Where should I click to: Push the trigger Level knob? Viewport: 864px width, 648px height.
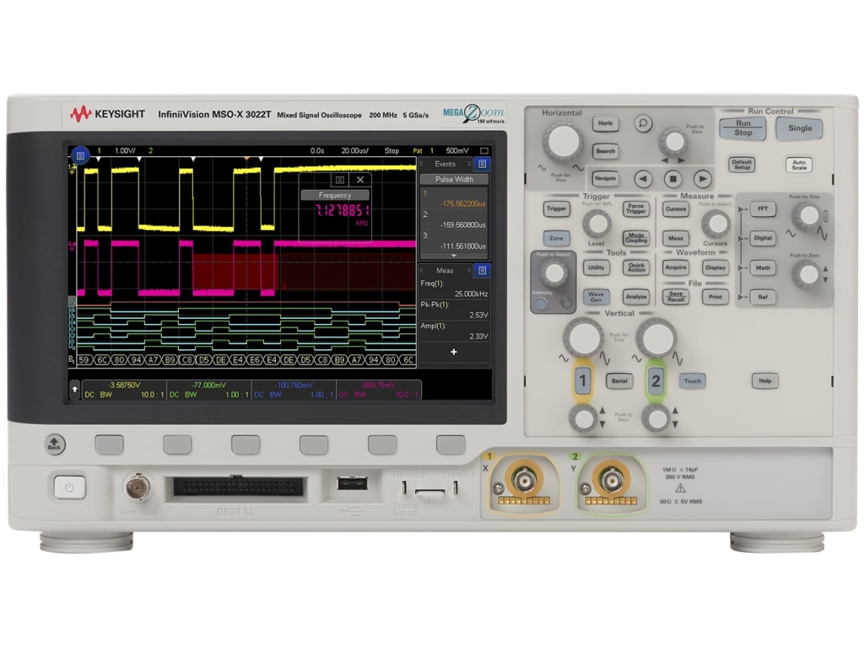[597, 224]
